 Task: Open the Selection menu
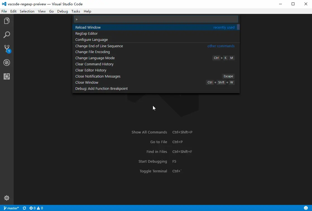[27, 11]
